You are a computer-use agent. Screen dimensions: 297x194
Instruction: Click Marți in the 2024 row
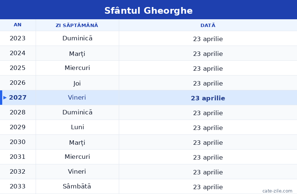[x=77, y=54]
